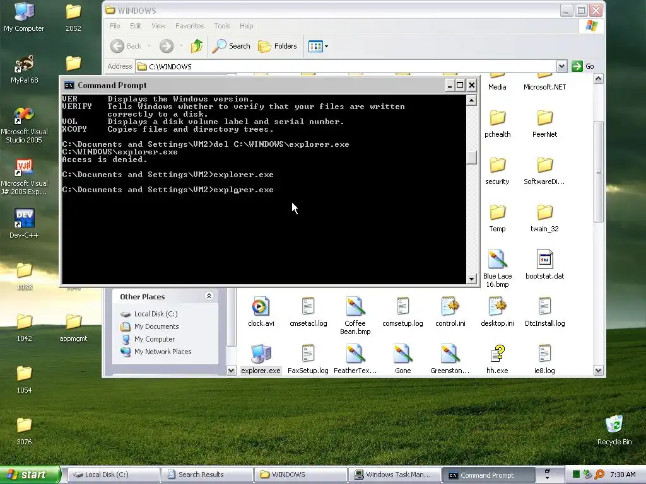Launch Dev-C++ desktop shortcut
Image resolution: width=646 pixels, height=484 pixels.
24,224
